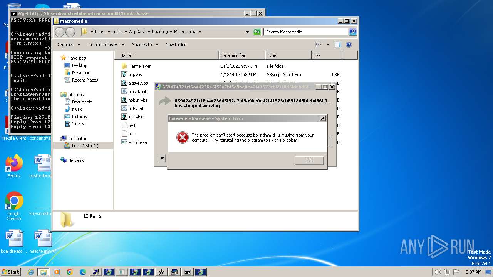Click the Action Center flag icon
This screenshot has height=277, width=493.
[x=457, y=272]
